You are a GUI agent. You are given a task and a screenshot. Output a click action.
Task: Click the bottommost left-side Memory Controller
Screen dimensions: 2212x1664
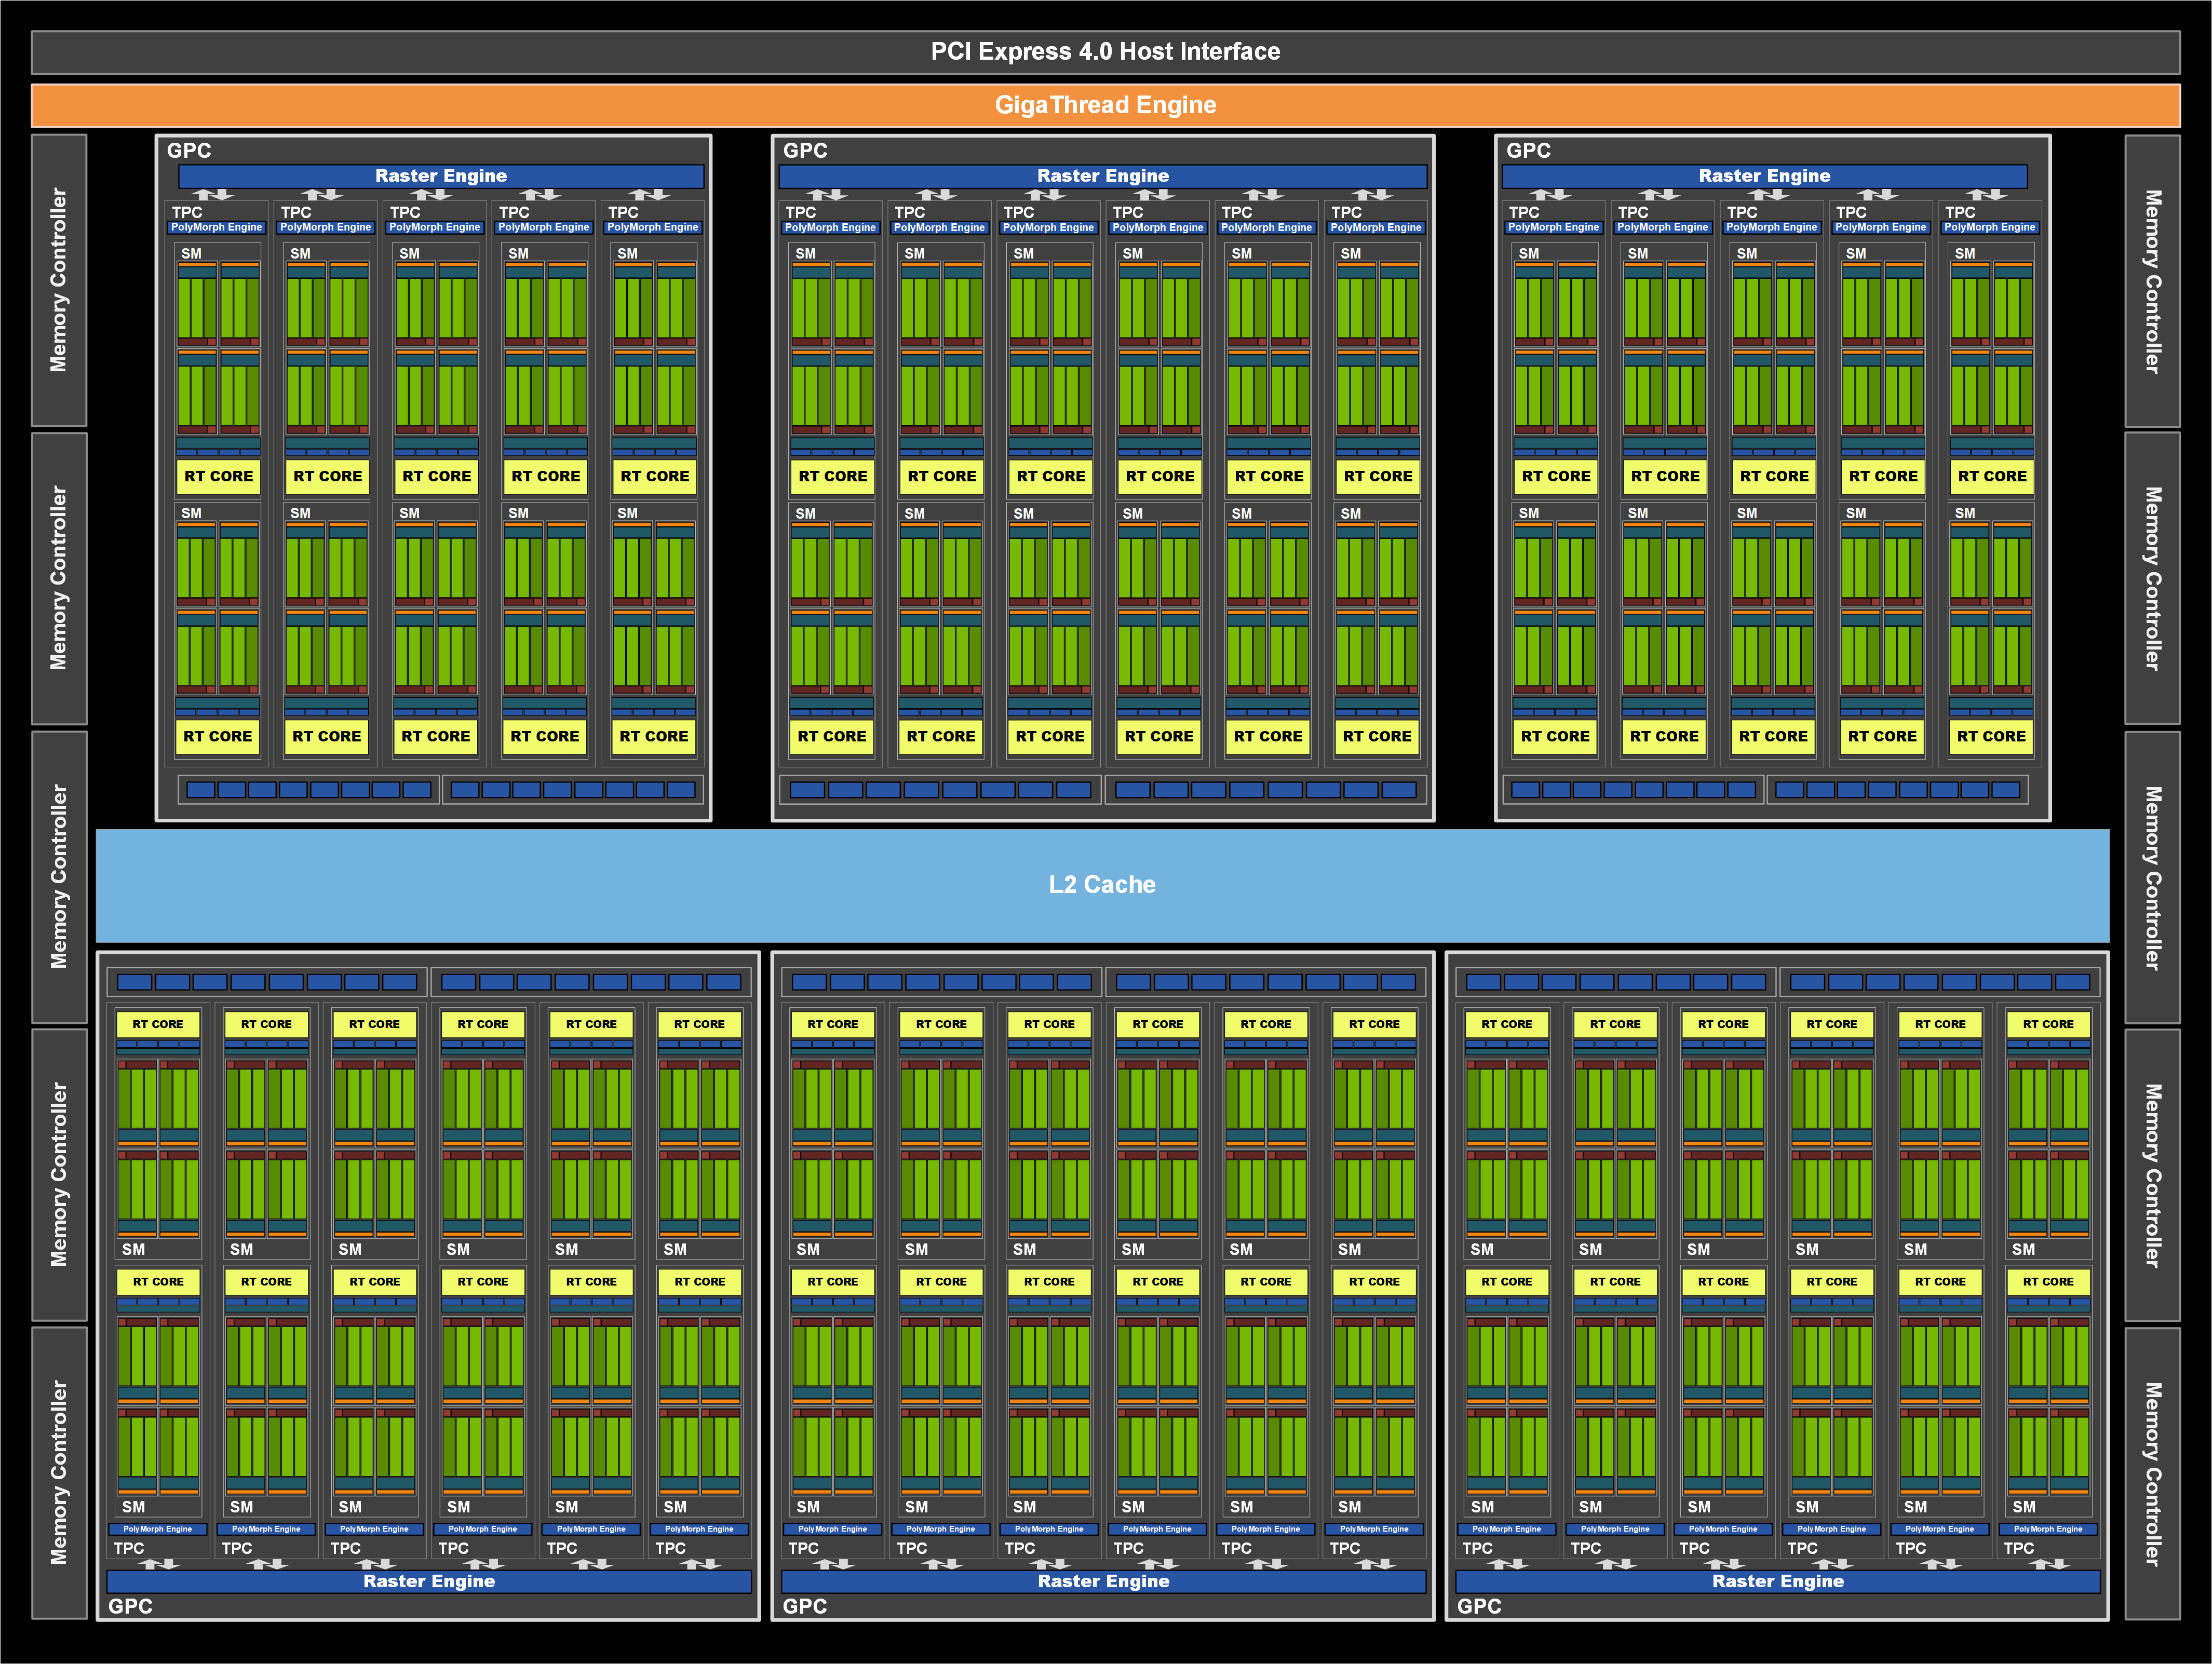click(x=59, y=1472)
